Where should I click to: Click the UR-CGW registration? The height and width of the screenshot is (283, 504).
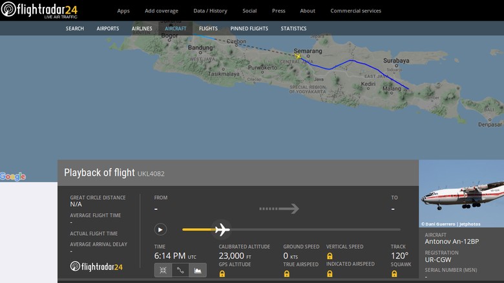(438, 260)
